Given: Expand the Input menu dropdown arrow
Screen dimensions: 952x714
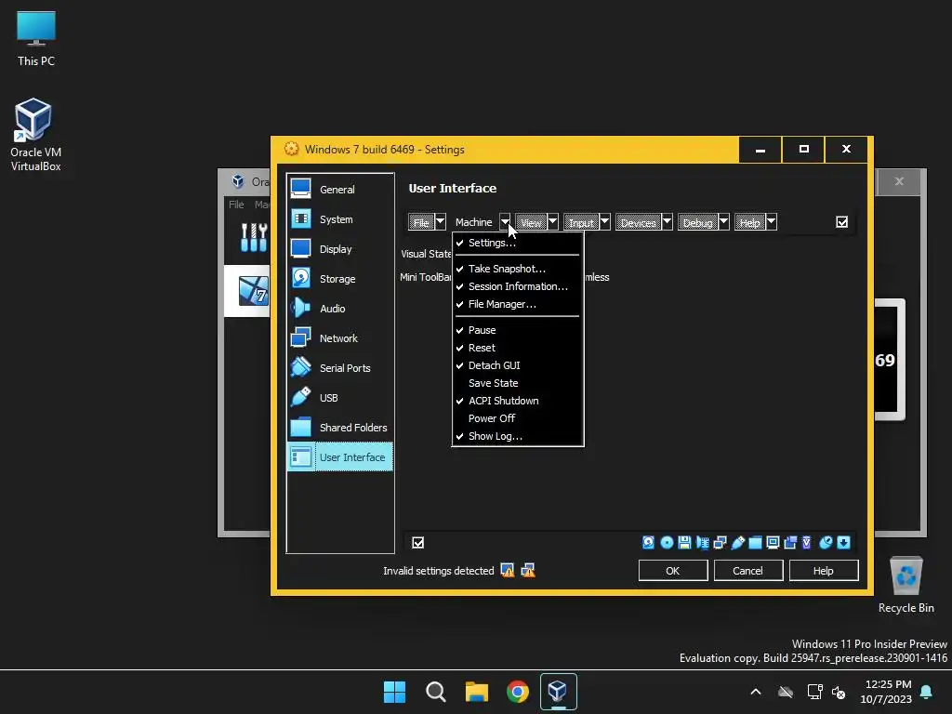Looking at the screenshot, I should pos(604,222).
